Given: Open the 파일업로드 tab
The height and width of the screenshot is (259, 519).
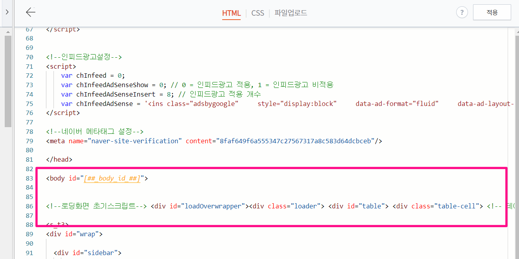Looking at the screenshot, I should 291,13.
